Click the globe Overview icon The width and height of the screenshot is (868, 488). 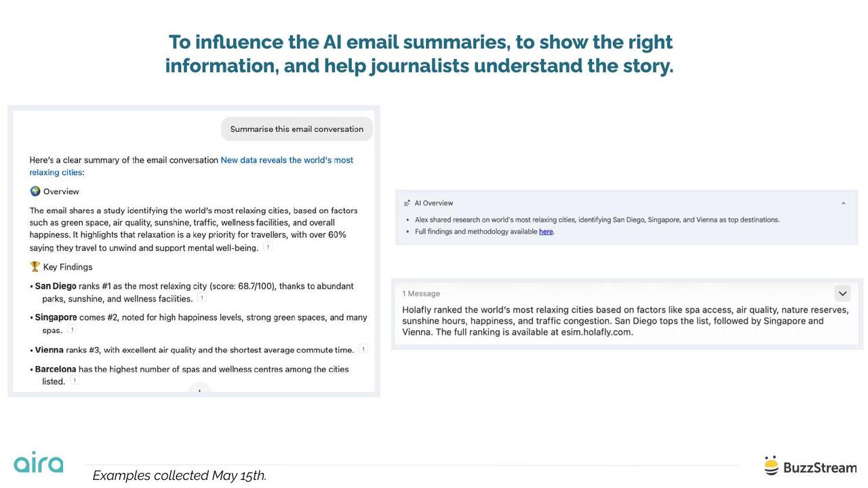35,191
